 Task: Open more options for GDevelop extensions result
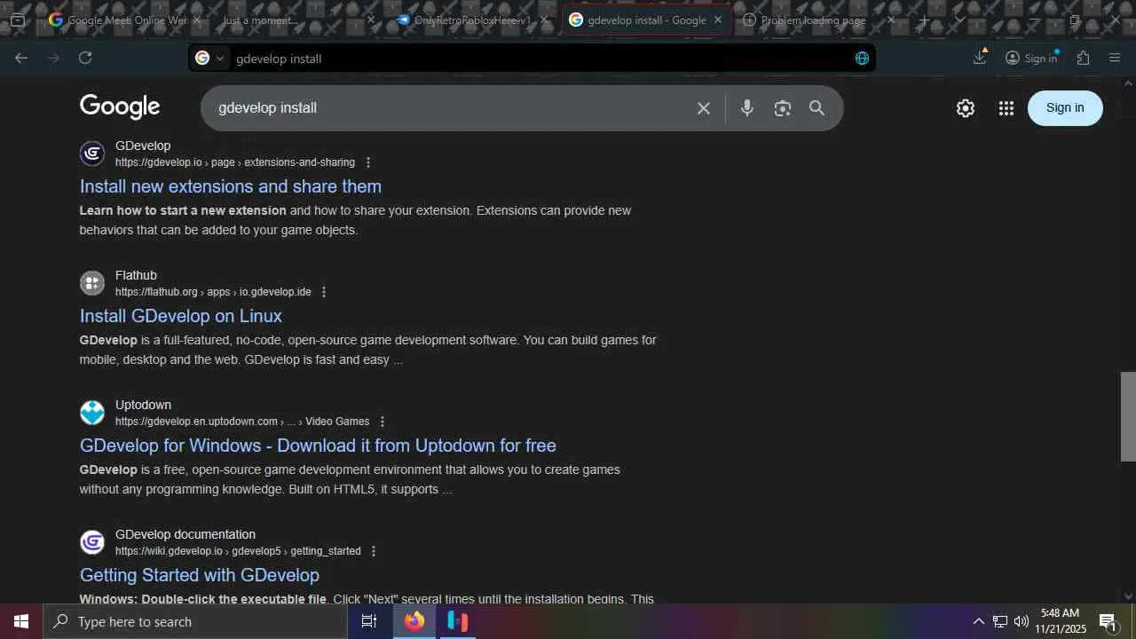368,162
